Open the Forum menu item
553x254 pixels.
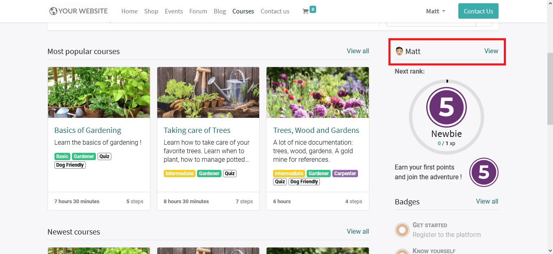[x=198, y=11]
